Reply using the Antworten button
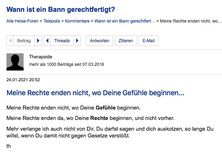222x155 pixels. click(100, 41)
